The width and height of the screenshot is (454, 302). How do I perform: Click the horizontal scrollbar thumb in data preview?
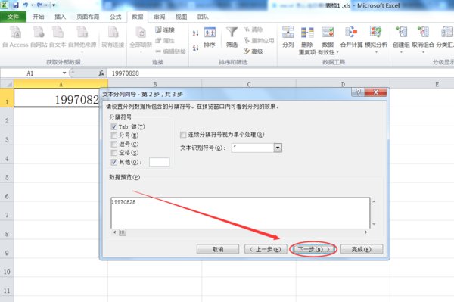point(122,232)
